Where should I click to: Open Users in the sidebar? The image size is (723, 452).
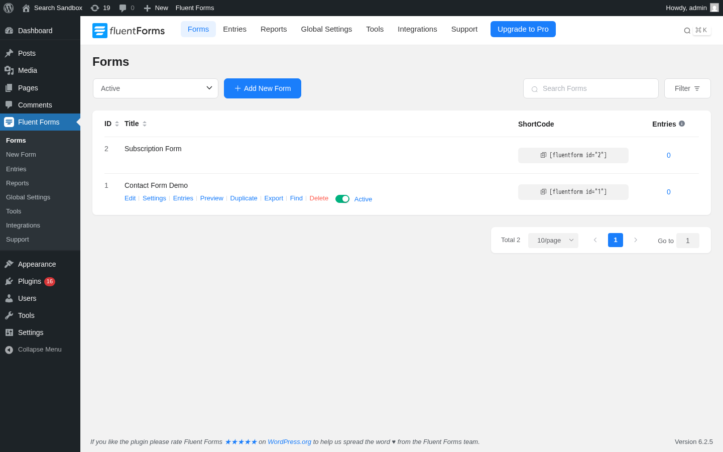tap(40, 298)
